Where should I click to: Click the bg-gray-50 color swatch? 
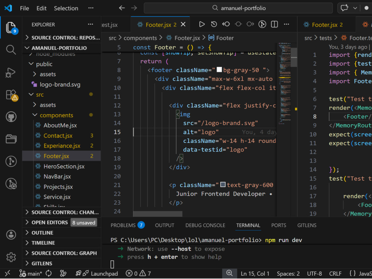[219, 70]
